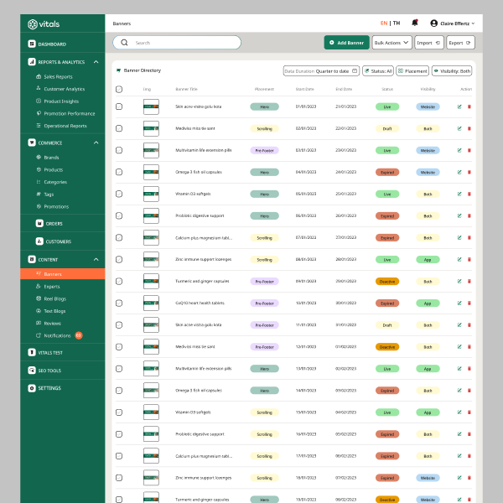The width and height of the screenshot is (503, 503).
Task: Click the Search input field
Action: coord(177,43)
